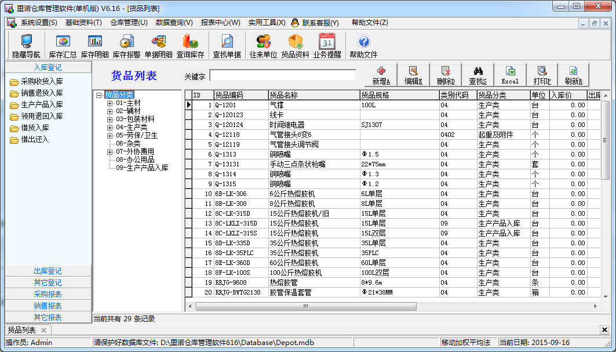Open the 仓库管理 menu
Image resolution: width=616 pixels, height=352 pixels.
pyautogui.click(x=129, y=23)
